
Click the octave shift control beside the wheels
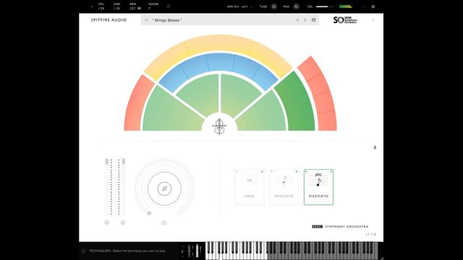182,251
